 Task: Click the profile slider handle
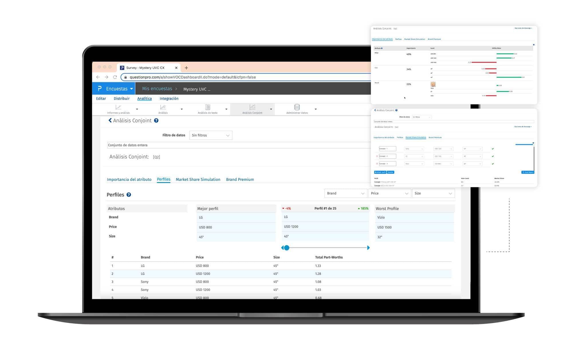[x=287, y=248]
